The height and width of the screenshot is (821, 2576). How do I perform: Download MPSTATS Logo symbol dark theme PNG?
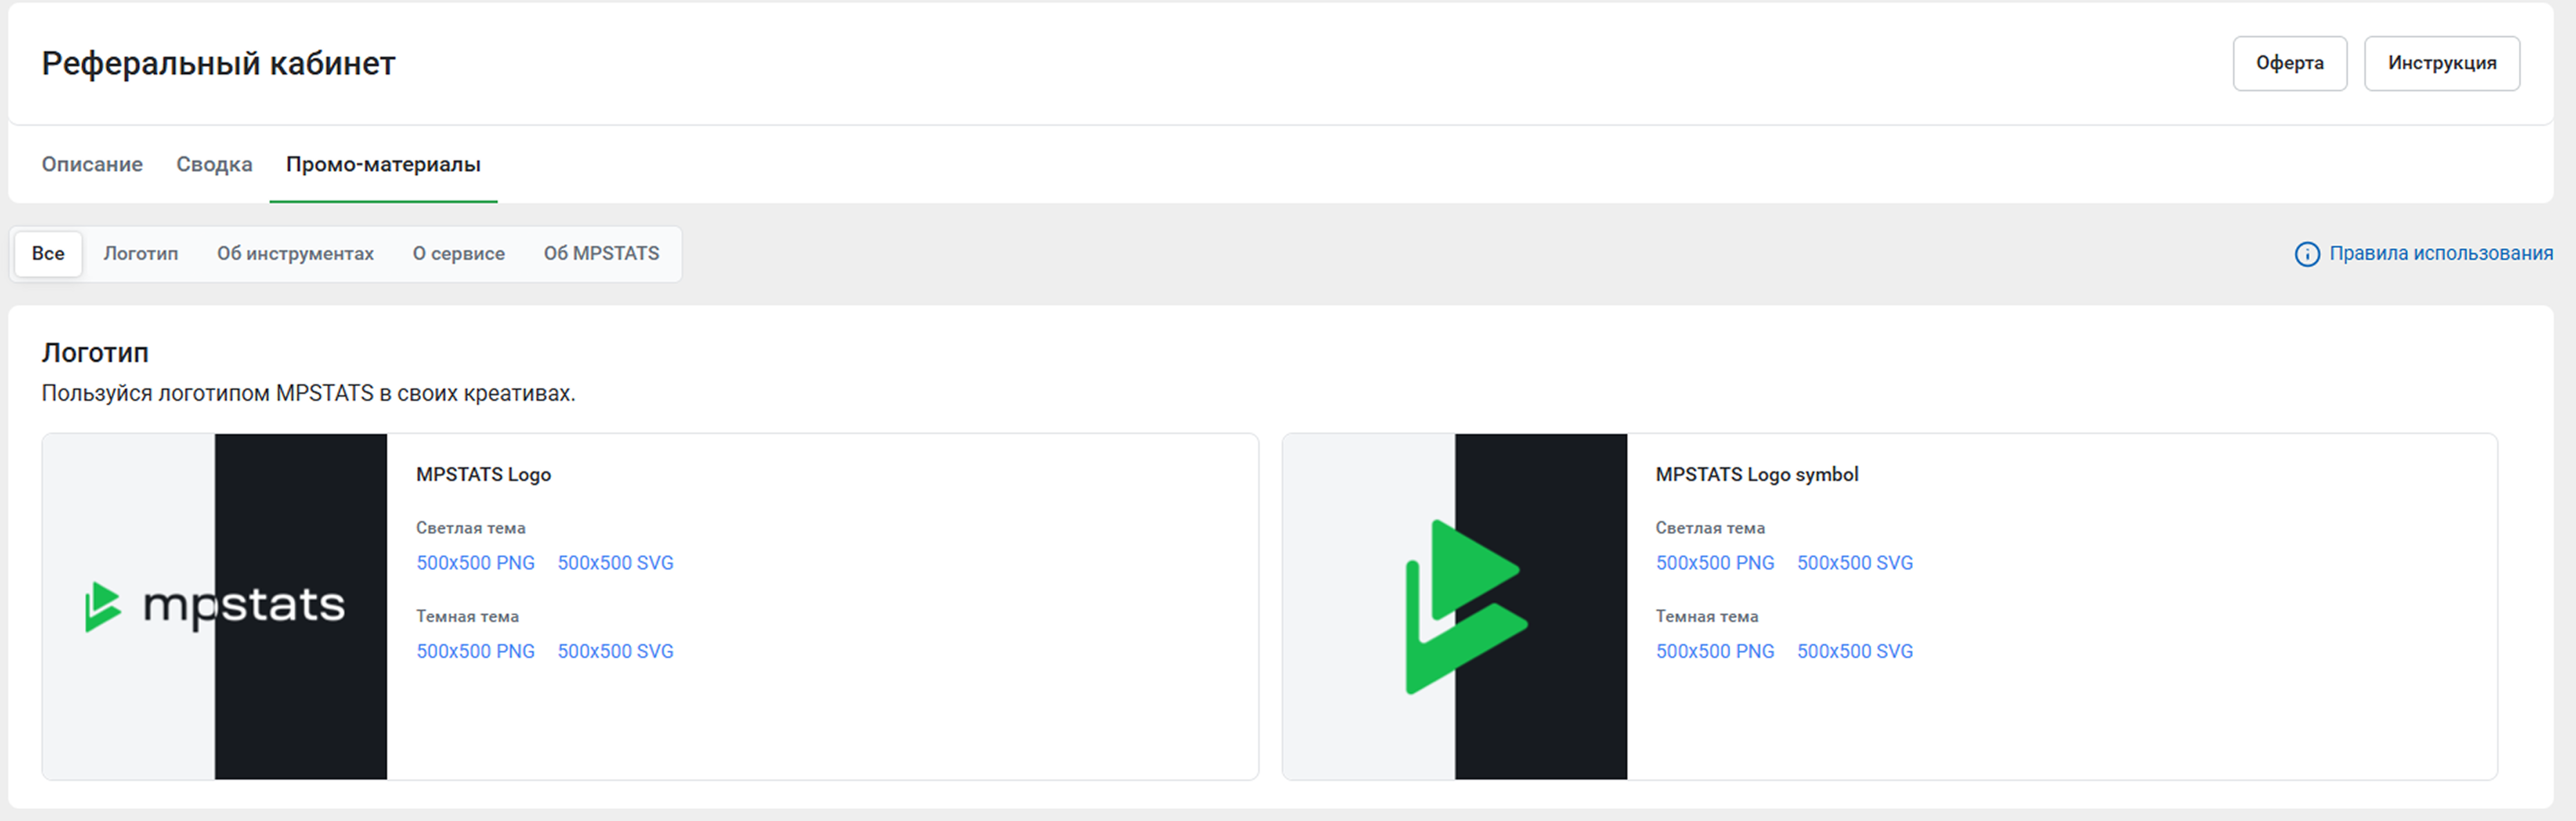[1714, 651]
